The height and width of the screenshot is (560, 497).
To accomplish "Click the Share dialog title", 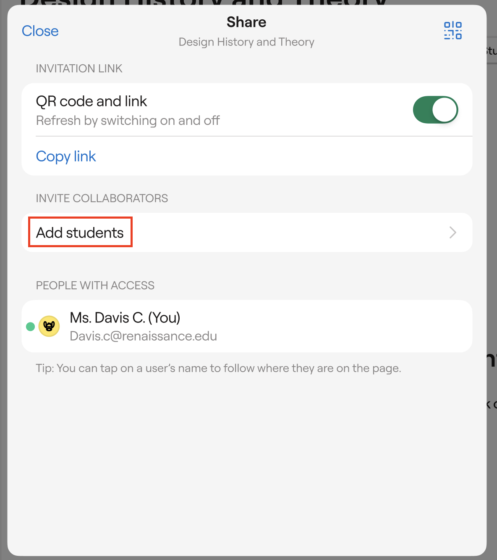I will click(x=246, y=22).
